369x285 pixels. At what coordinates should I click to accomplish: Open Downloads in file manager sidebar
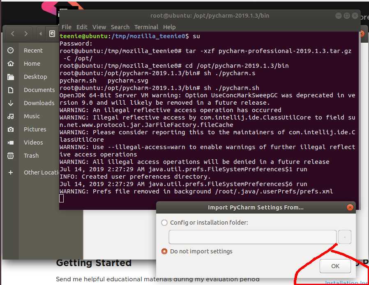pos(39,103)
